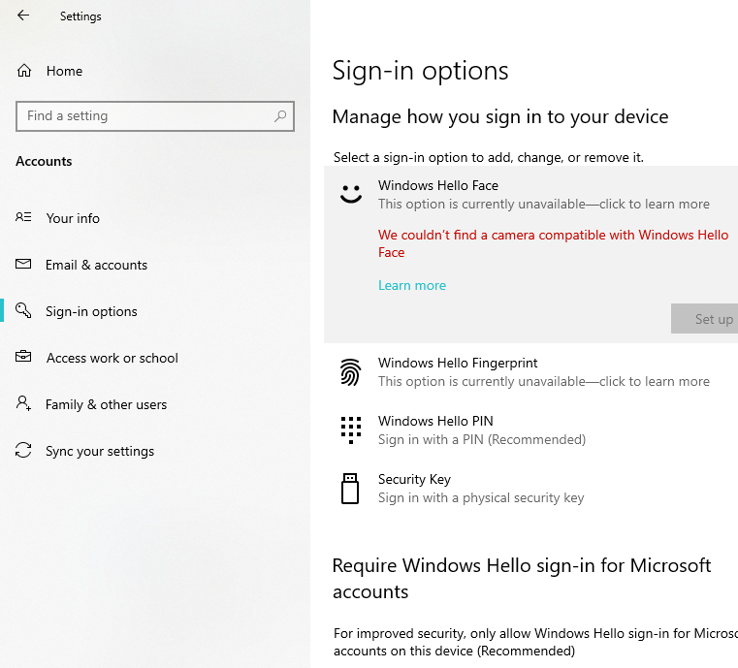Open Family & other users
Image resolution: width=738 pixels, height=668 pixels.
click(106, 404)
